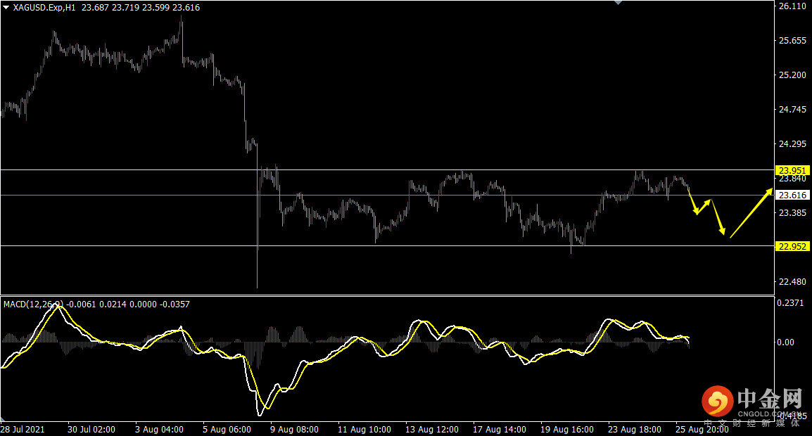The height and width of the screenshot is (436, 812).
Task: Select the open value 23.687 in the header
Action: click(95, 7)
